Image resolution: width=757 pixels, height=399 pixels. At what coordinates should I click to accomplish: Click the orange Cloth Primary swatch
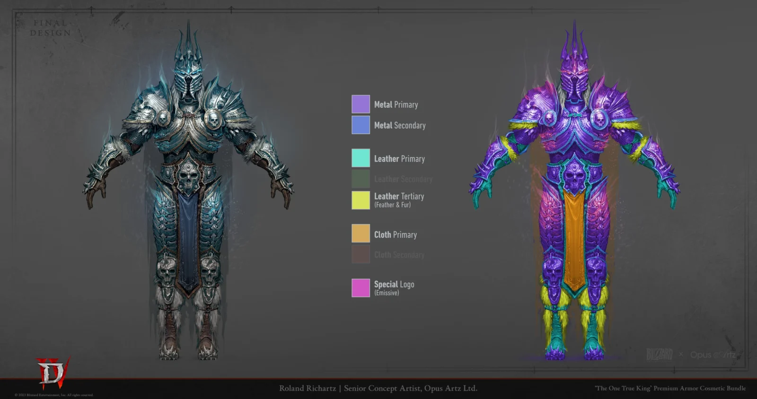(361, 234)
